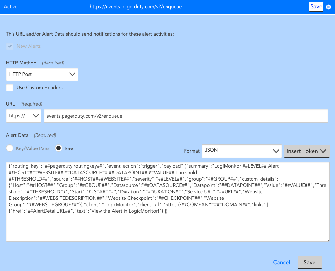Close the delivery editor with the X icon

[x=328, y=7]
